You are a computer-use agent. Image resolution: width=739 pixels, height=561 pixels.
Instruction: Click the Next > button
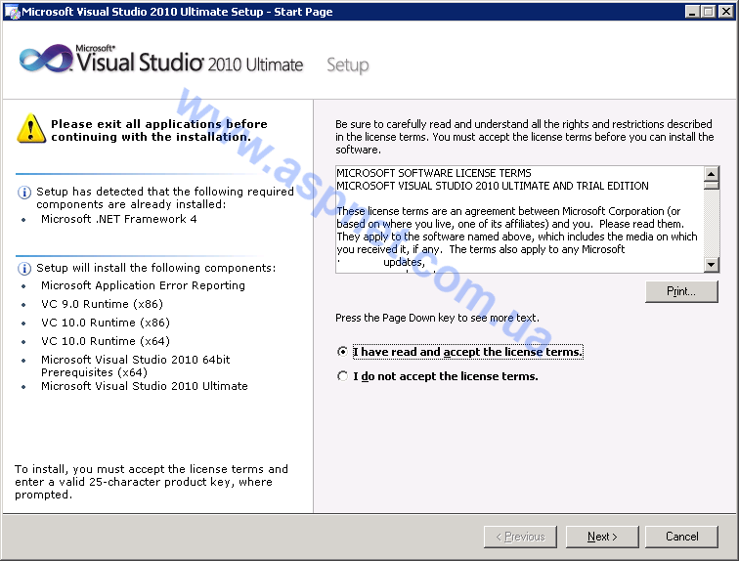pyautogui.click(x=602, y=537)
